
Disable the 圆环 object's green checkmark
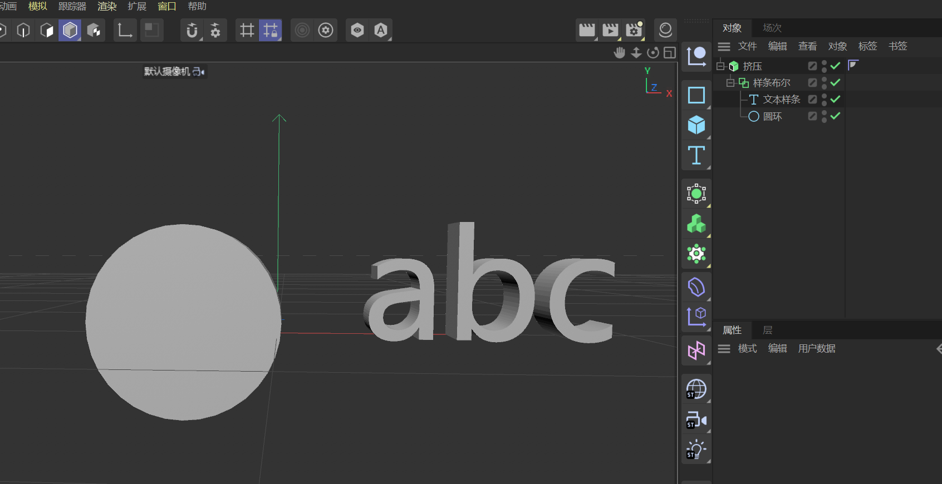pyautogui.click(x=835, y=116)
